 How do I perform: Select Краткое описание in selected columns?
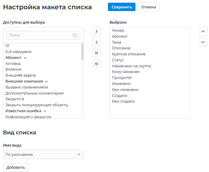coord(129,54)
